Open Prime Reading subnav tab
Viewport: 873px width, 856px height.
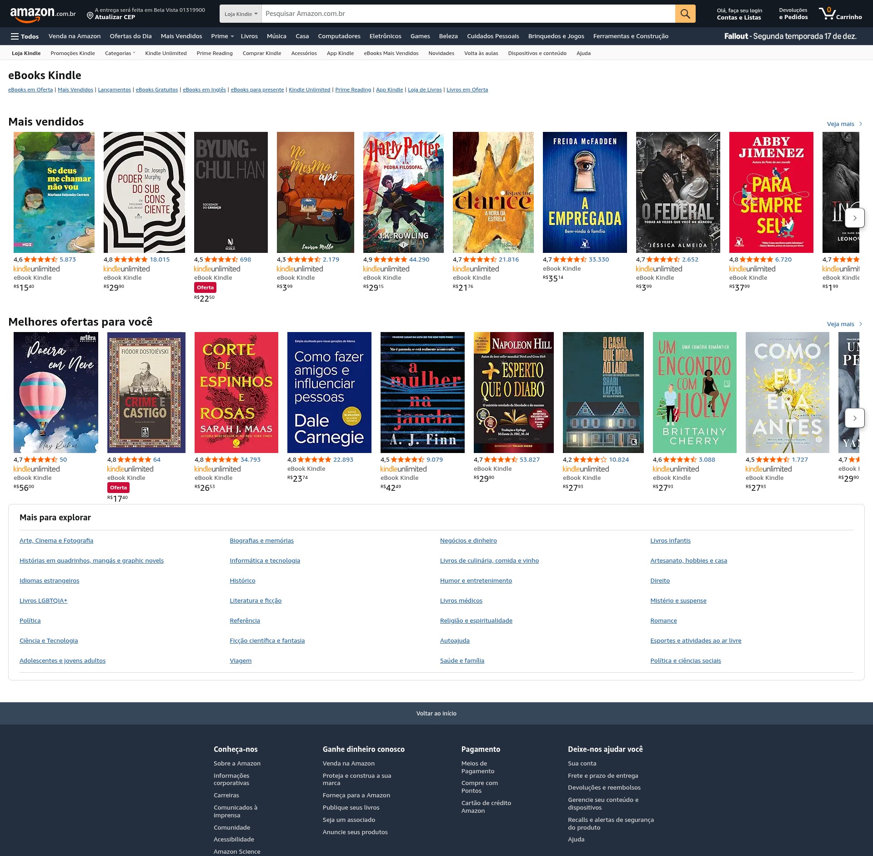tap(215, 53)
